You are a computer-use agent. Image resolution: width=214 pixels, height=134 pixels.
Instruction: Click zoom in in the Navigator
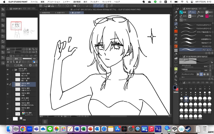pyautogui.click(x=27, y=49)
